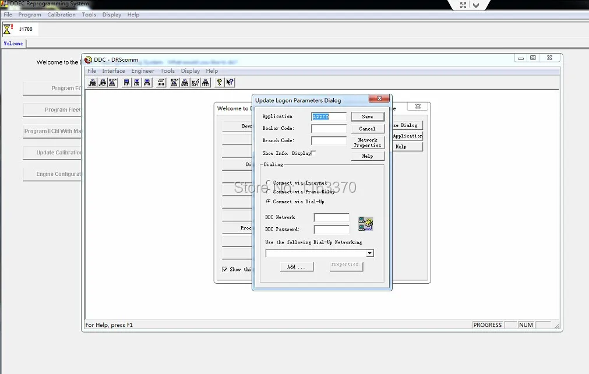Open Network Properties button
589x374 pixels.
[x=368, y=143]
